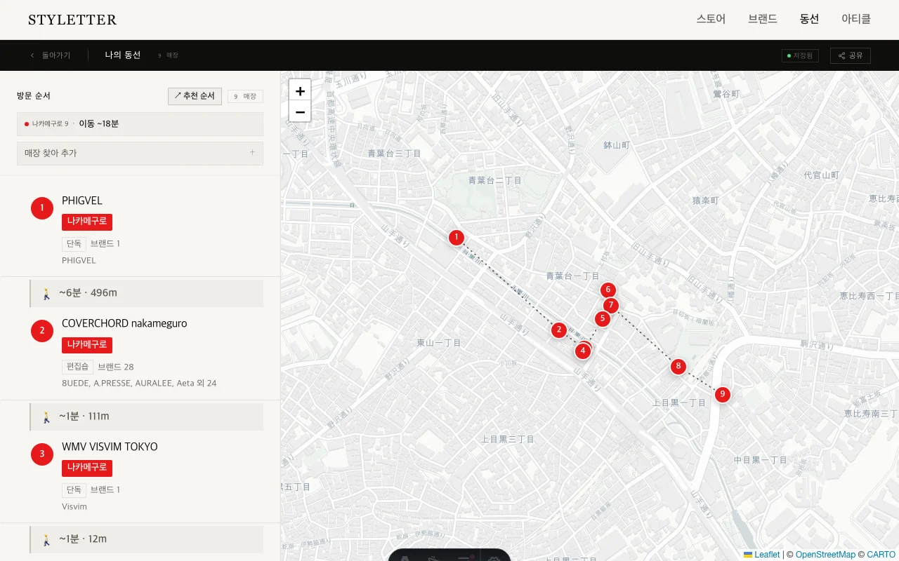This screenshot has width=899, height=561.
Task: Click the 저장됨 status indicator
Action: point(800,55)
